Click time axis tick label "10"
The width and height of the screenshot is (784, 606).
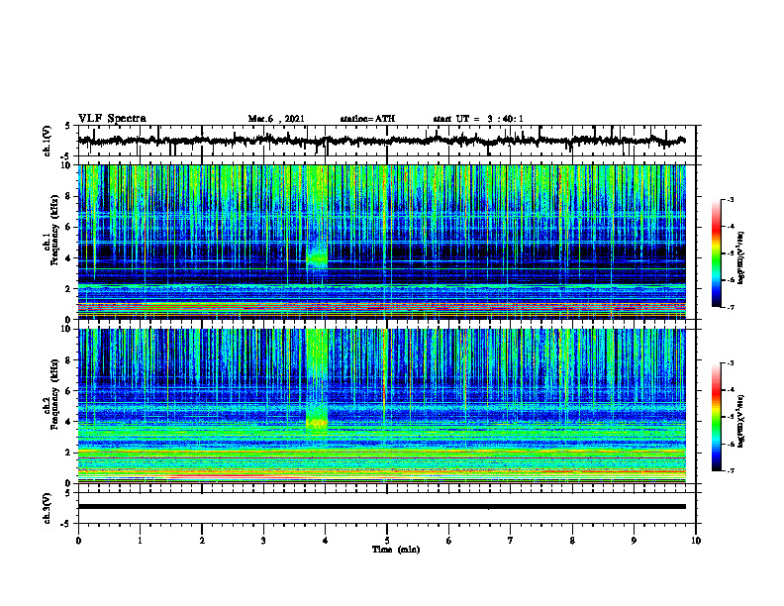tap(696, 541)
